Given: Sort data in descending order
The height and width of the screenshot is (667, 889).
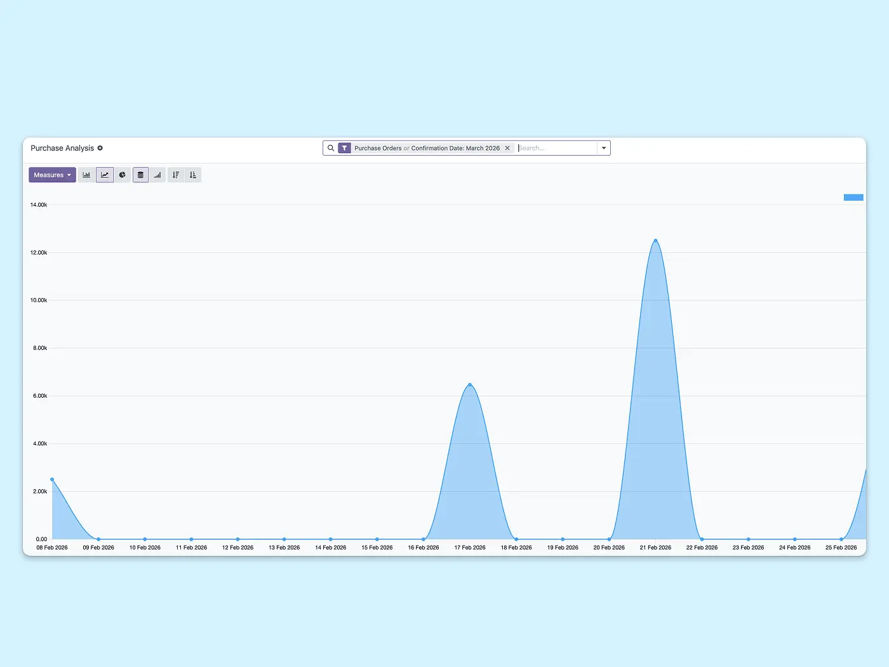Looking at the screenshot, I should coord(176,175).
